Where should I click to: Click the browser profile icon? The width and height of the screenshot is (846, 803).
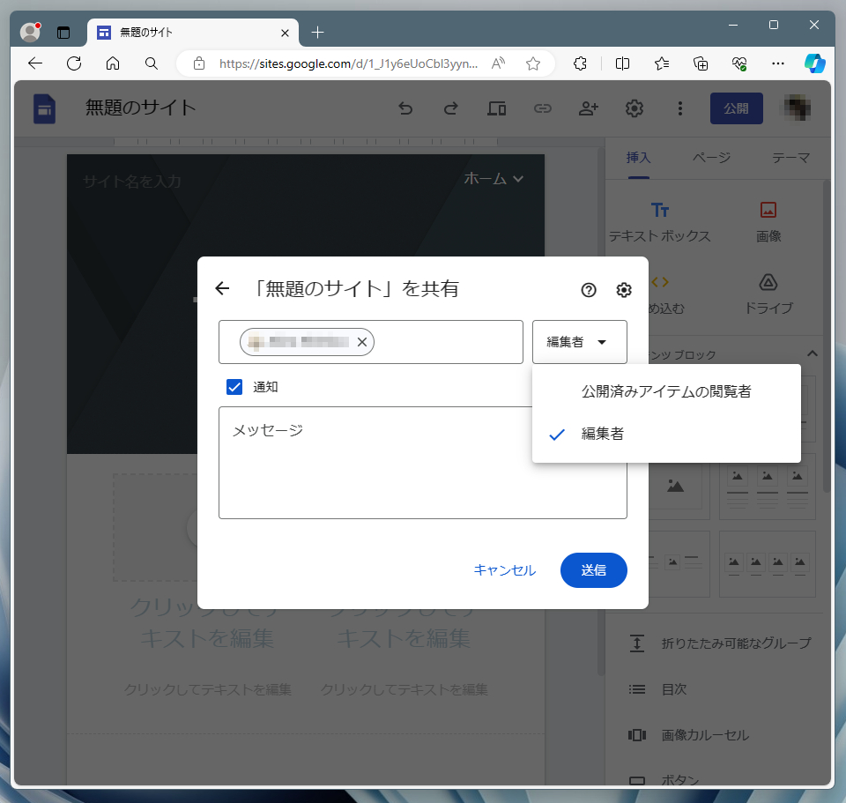pos(30,33)
